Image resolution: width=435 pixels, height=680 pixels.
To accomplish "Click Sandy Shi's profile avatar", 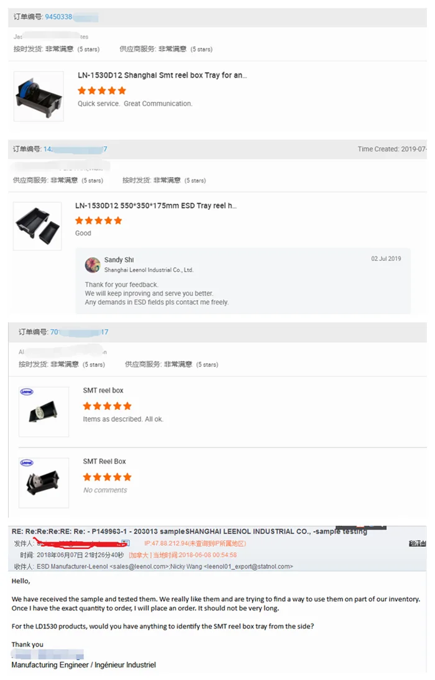I will (93, 265).
